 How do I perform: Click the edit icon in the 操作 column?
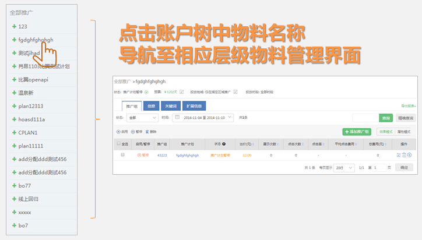click(399, 155)
